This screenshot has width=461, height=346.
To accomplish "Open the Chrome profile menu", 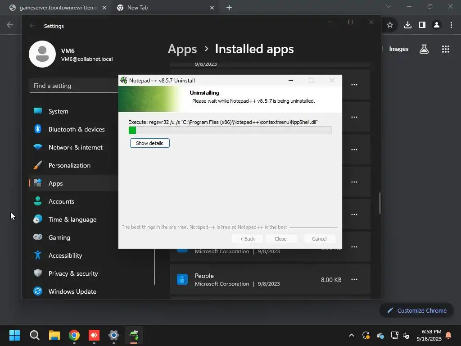I will 437,25.
